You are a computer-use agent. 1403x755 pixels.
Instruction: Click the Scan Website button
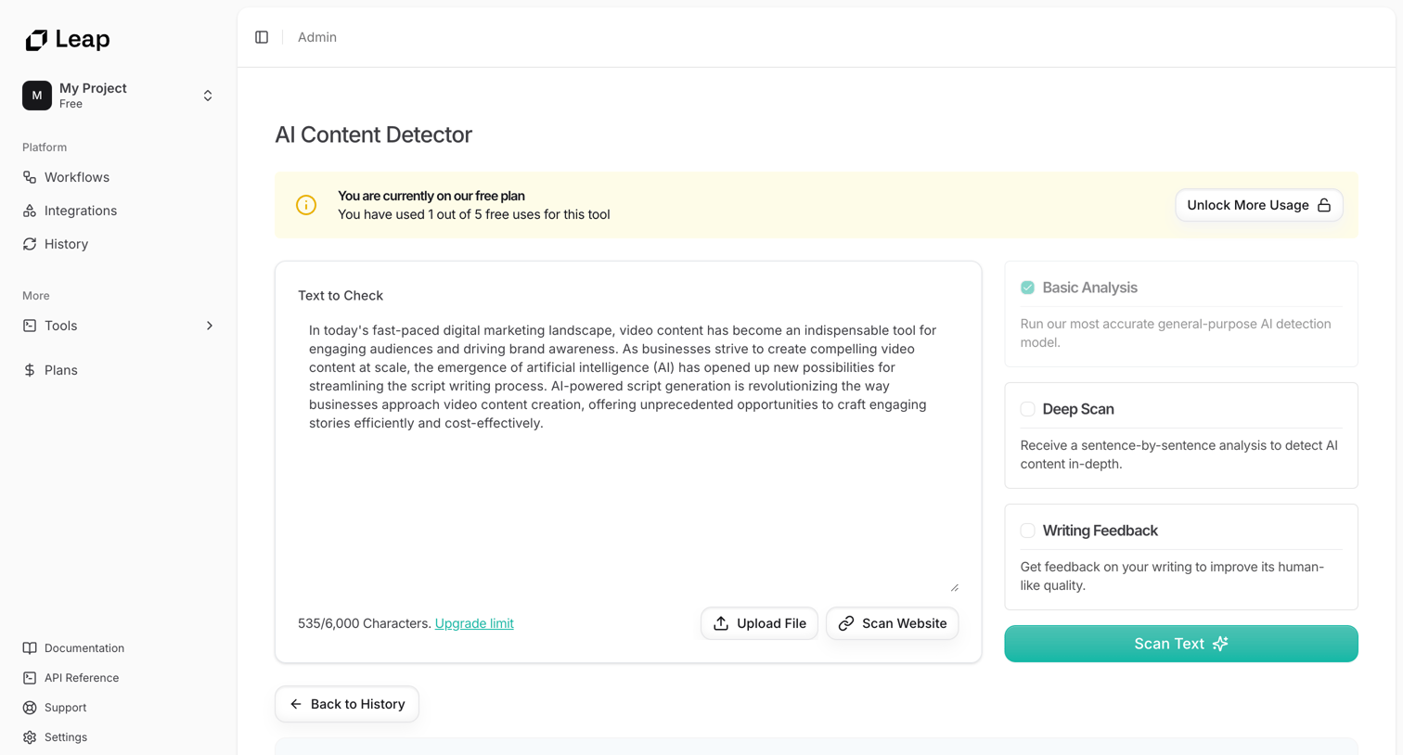tap(892, 623)
